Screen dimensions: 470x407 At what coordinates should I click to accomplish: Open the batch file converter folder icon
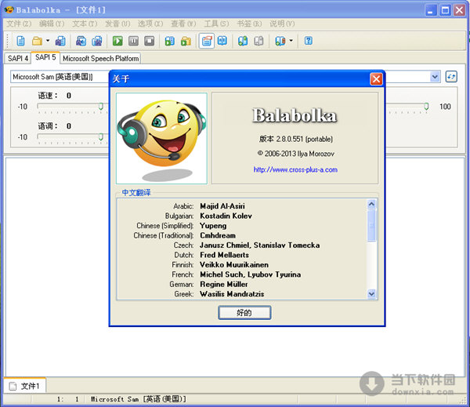click(186, 41)
